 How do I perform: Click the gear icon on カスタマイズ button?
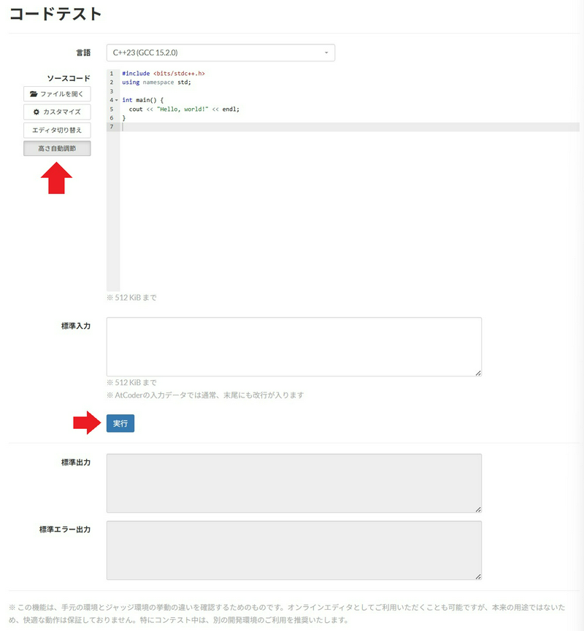[x=36, y=112]
